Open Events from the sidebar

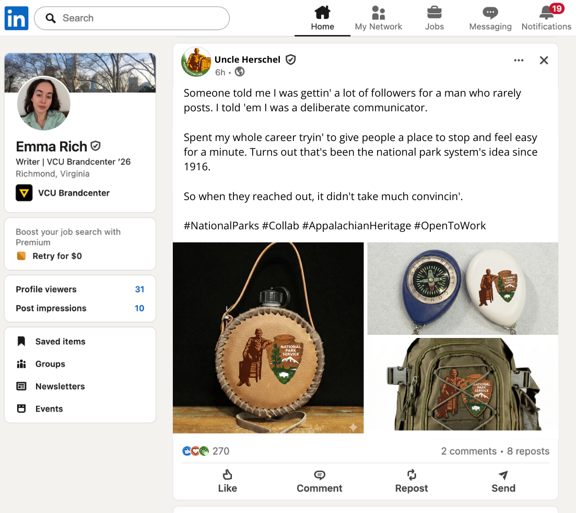click(x=49, y=409)
